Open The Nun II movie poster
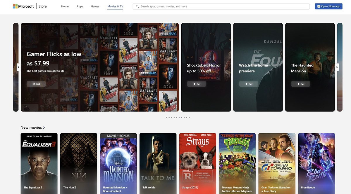Screen dimensions: 351x194 pos(79,163)
